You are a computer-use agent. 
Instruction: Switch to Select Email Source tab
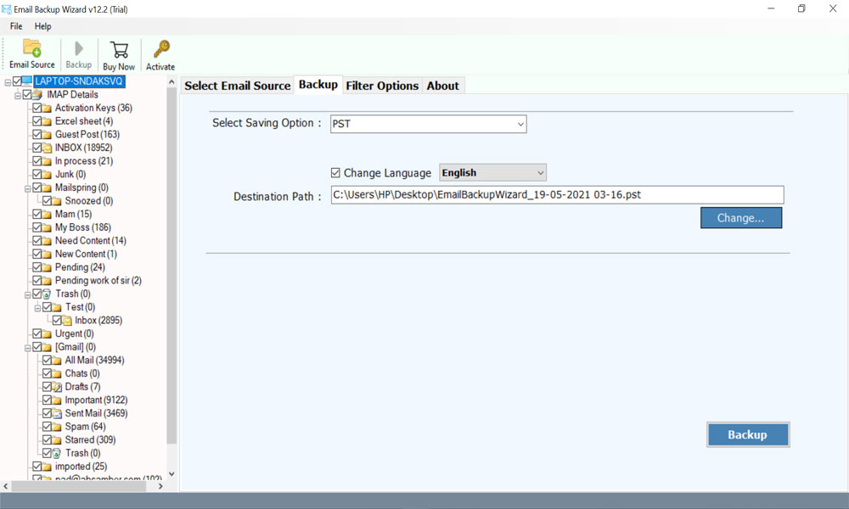pos(237,86)
